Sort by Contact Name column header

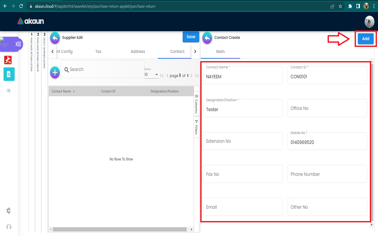coord(61,91)
